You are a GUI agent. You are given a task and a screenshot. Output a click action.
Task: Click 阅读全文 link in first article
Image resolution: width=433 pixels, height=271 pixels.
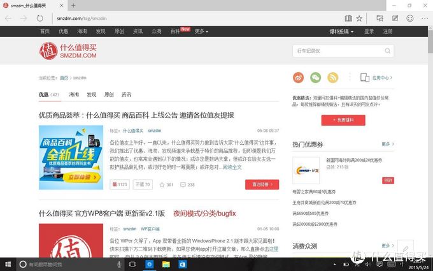coord(232,167)
